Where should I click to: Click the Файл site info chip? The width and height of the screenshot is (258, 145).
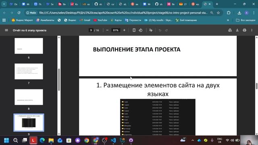pos(31,12)
